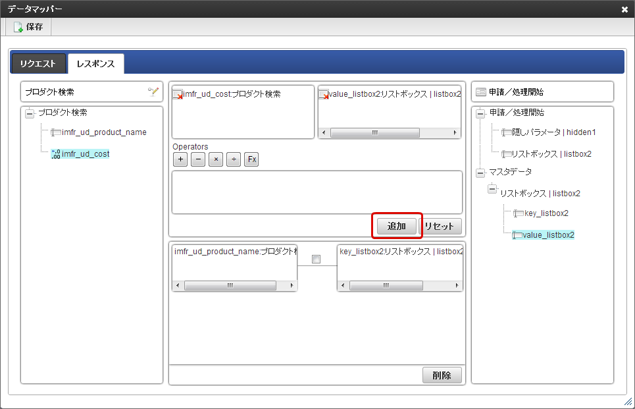
Task: Click right scroll arrow of value_listbox2 box
Action: (x=455, y=132)
